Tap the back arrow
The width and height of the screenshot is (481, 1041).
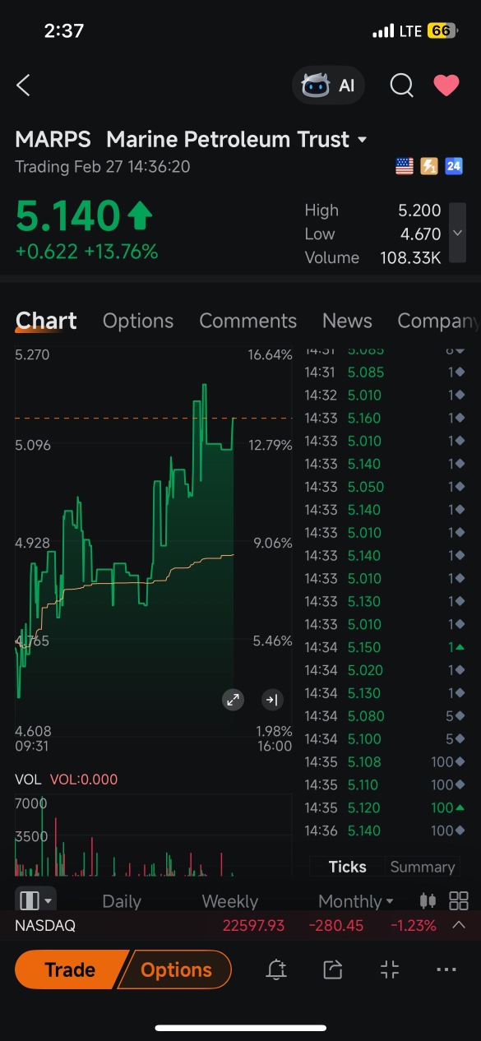[23, 85]
